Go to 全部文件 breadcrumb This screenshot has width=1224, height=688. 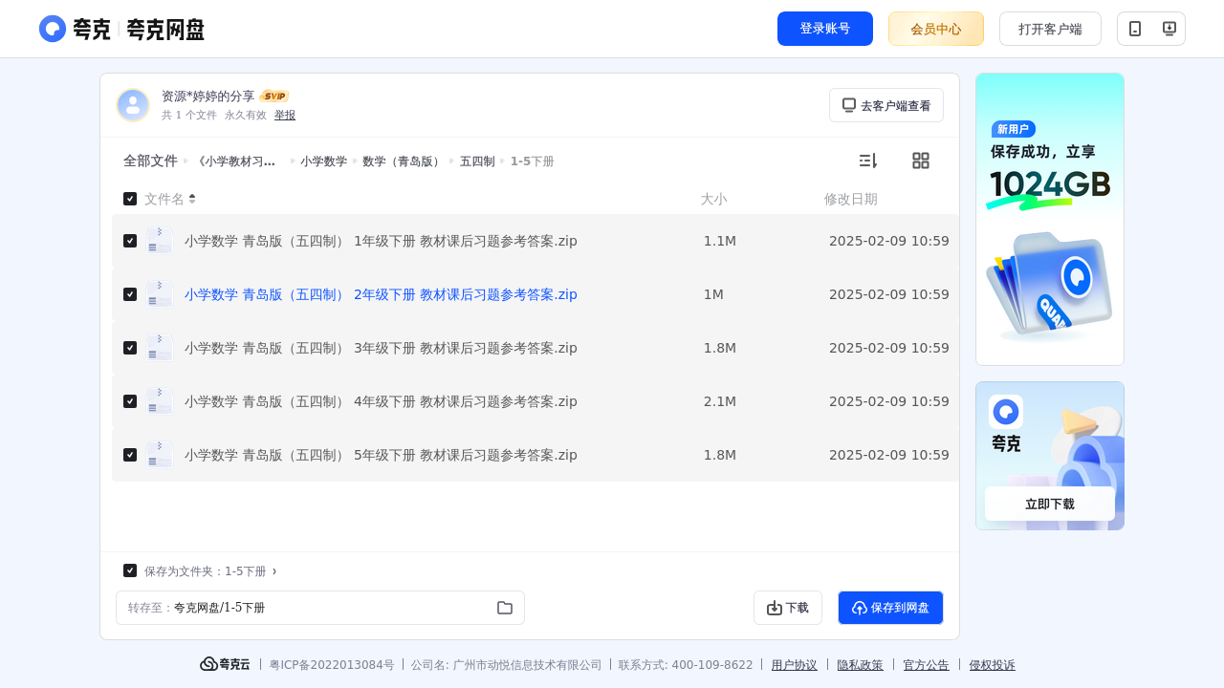[150, 161]
